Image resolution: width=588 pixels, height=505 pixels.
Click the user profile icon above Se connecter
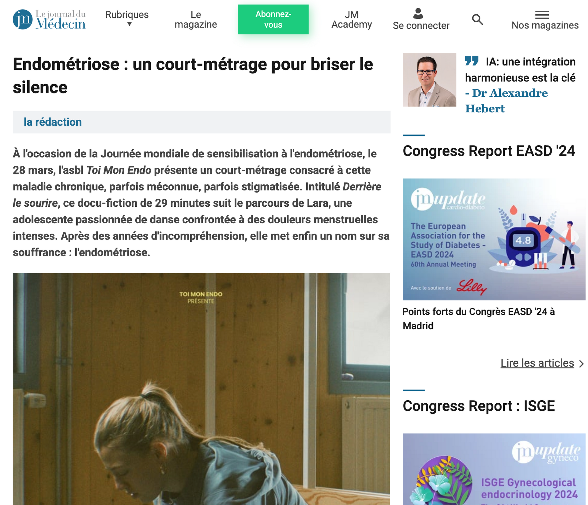coord(418,13)
